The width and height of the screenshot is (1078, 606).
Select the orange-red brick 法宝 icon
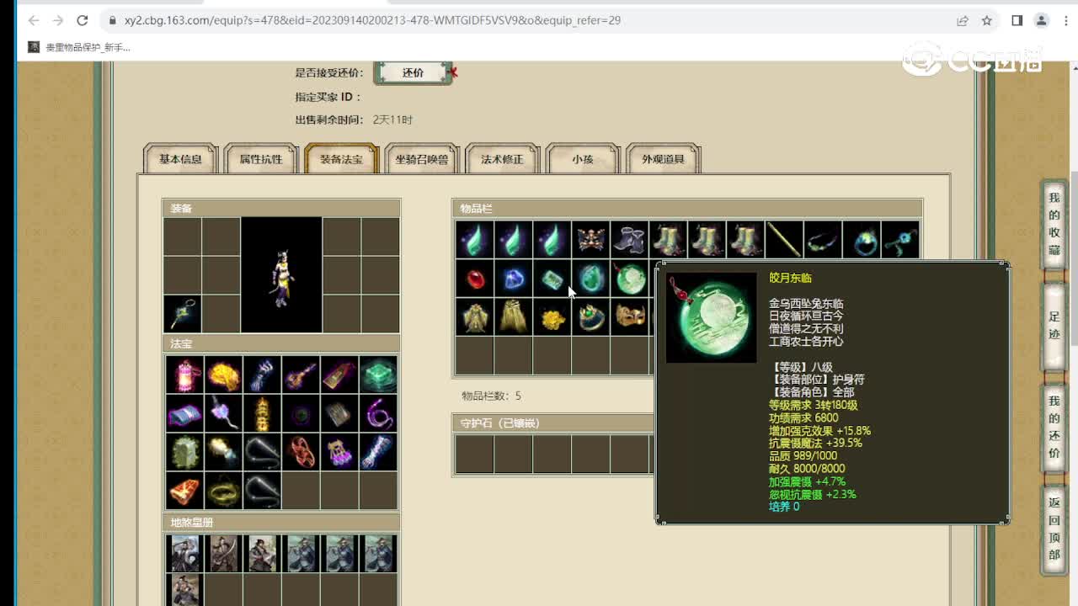(x=184, y=491)
